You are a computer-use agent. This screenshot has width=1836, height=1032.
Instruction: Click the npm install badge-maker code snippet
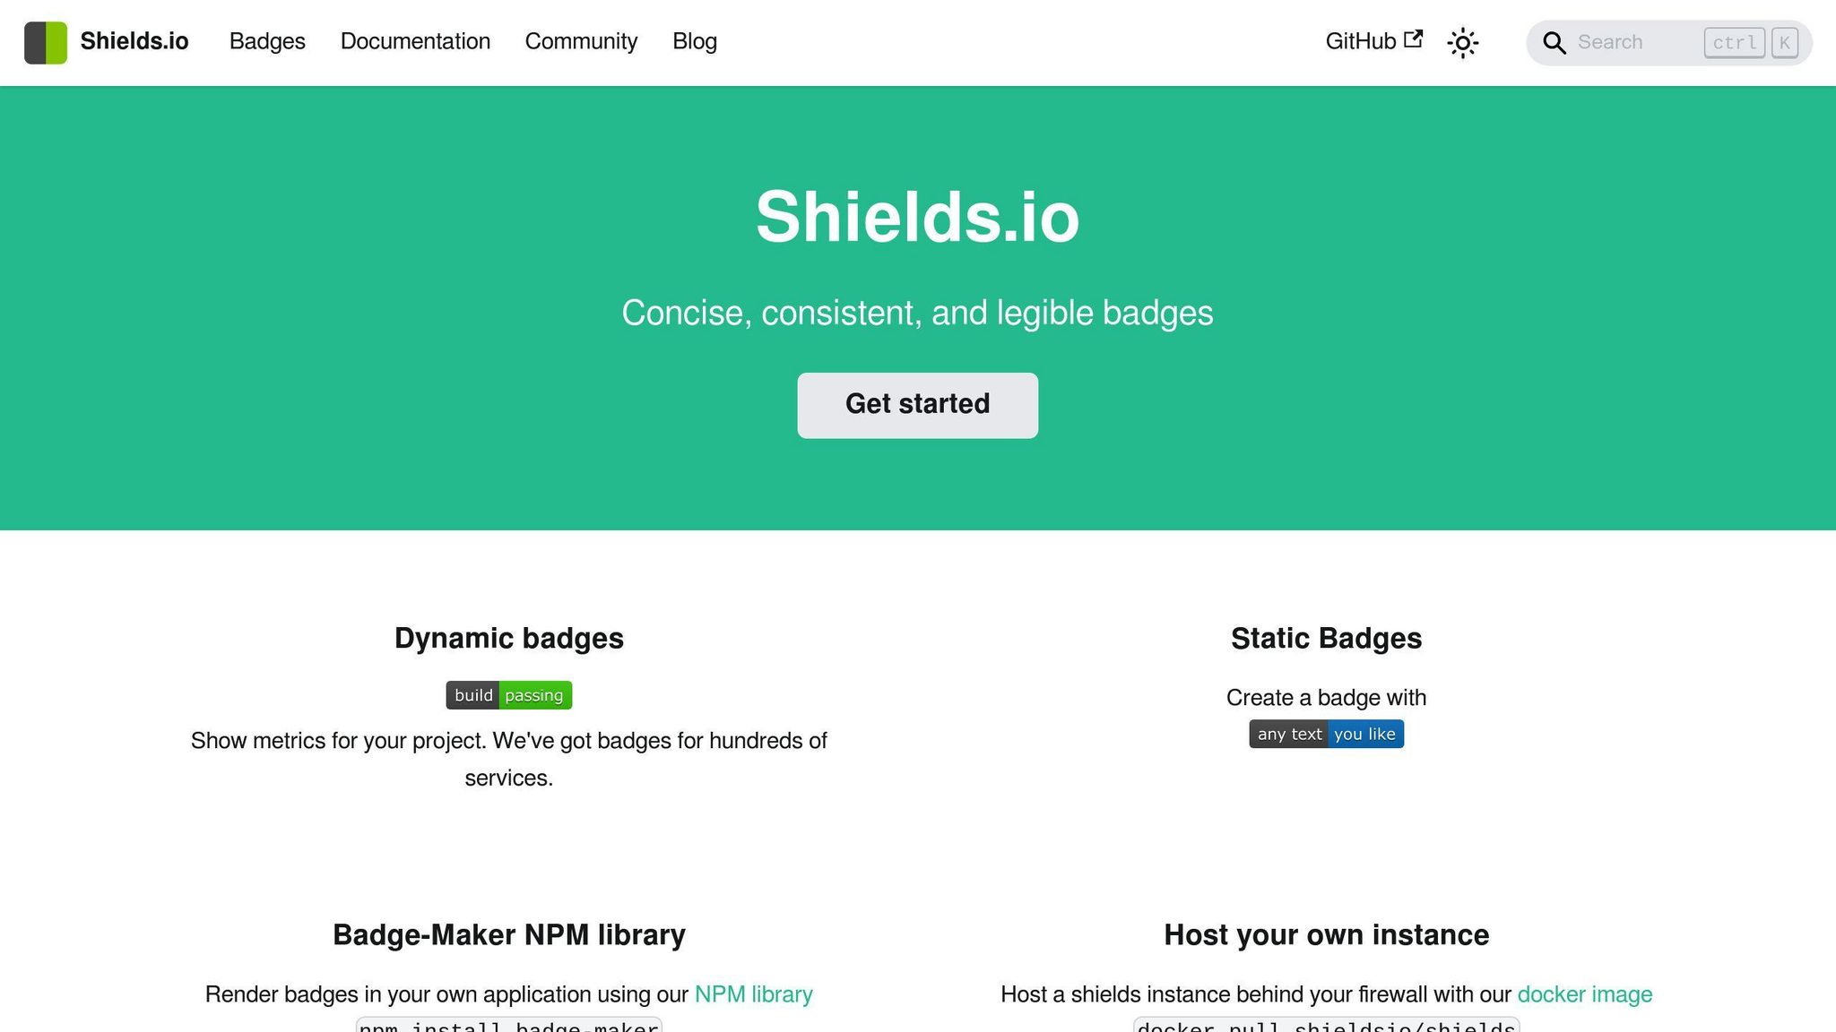point(507,1028)
